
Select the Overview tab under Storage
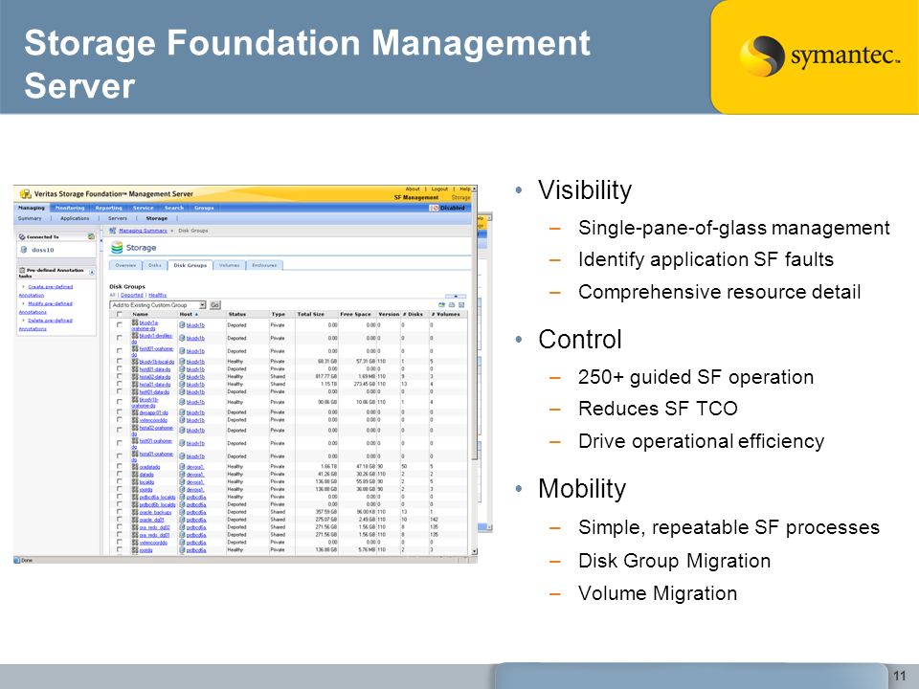pos(125,265)
